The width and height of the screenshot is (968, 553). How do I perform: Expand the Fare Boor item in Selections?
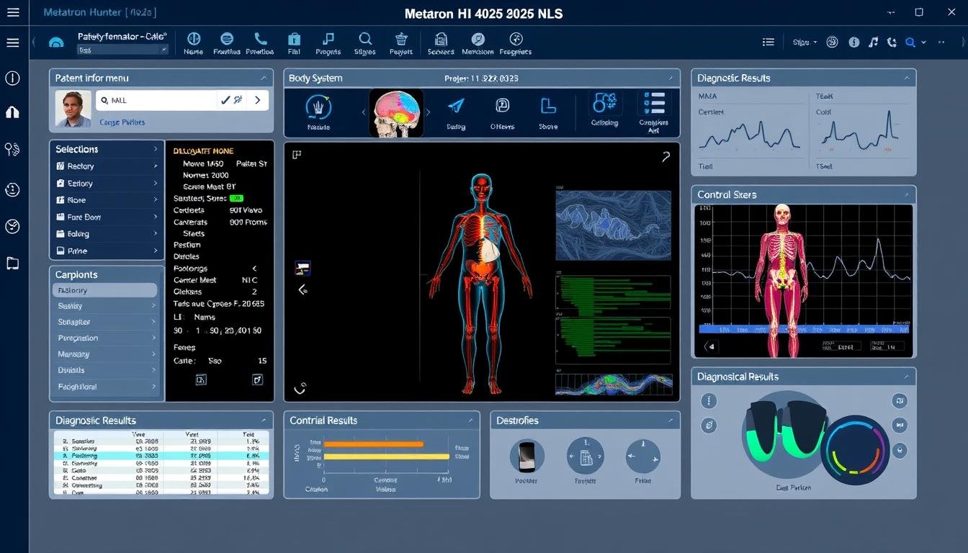click(107, 217)
